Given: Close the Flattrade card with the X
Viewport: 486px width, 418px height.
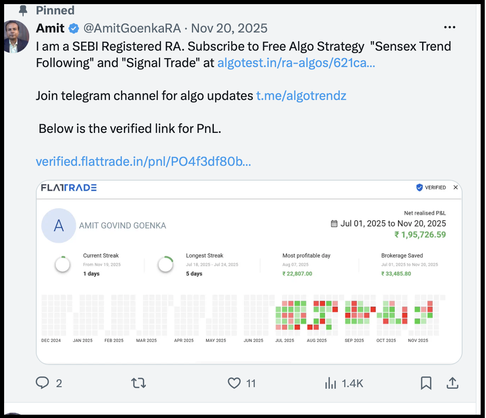Looking at the screenshot, I should tap(455, 187).
